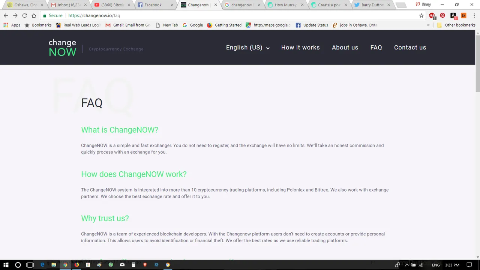
Task: Open Firefox from the taskbar
Action: point(76,265)
